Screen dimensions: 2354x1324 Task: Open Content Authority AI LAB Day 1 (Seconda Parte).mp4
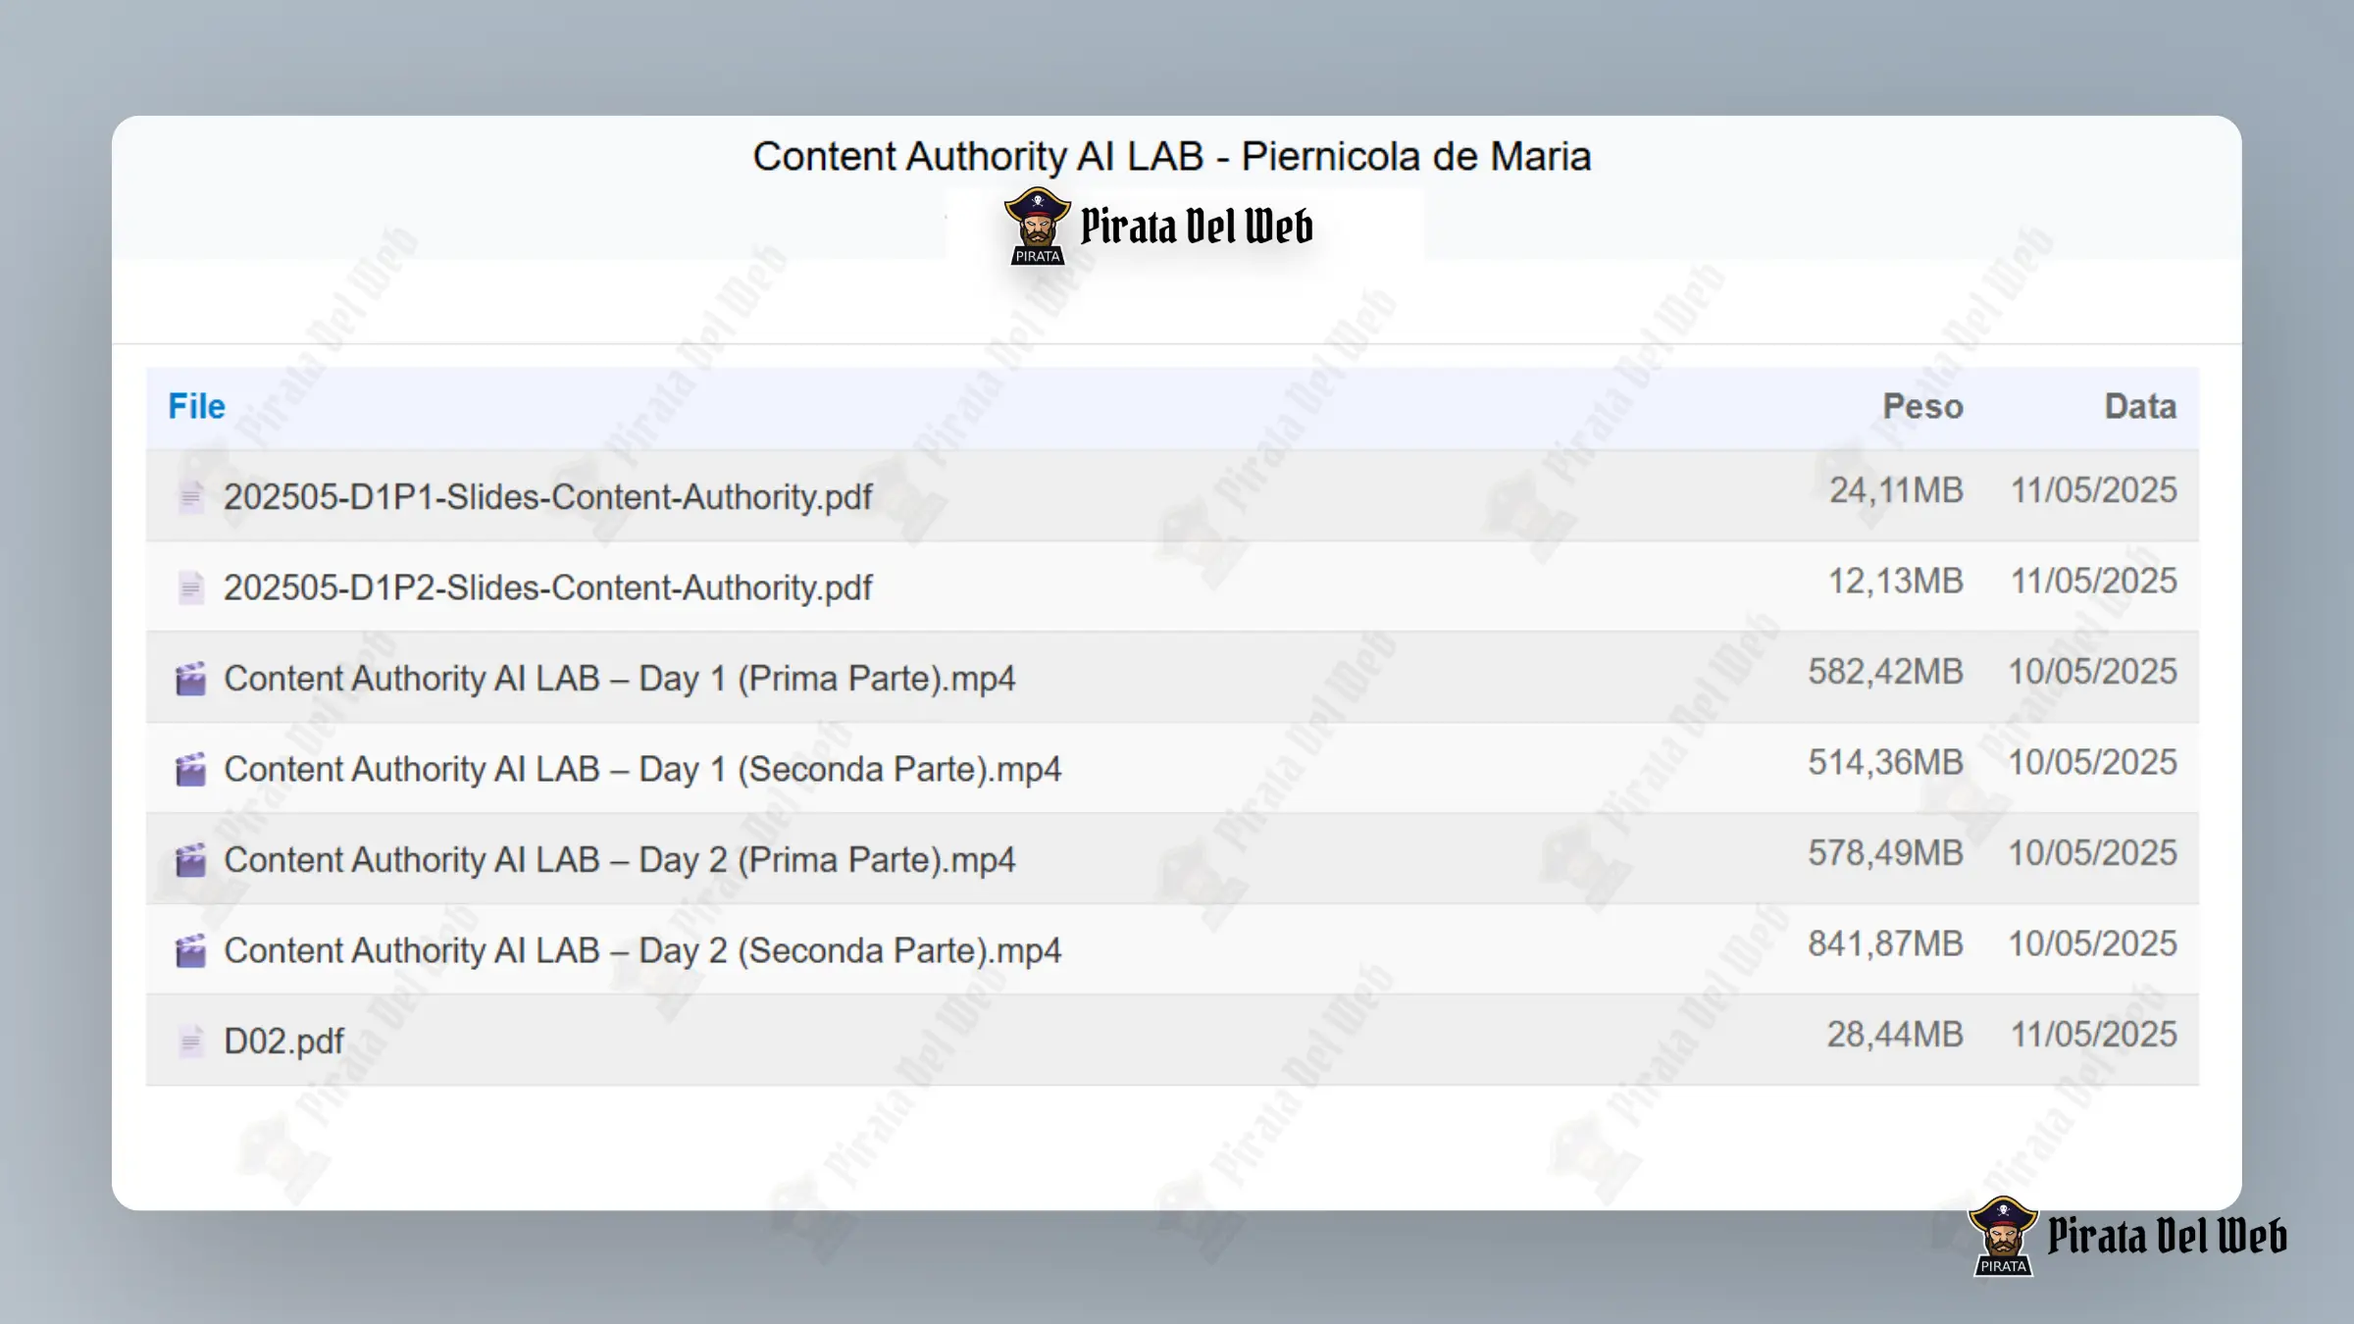tap(642, 769)
